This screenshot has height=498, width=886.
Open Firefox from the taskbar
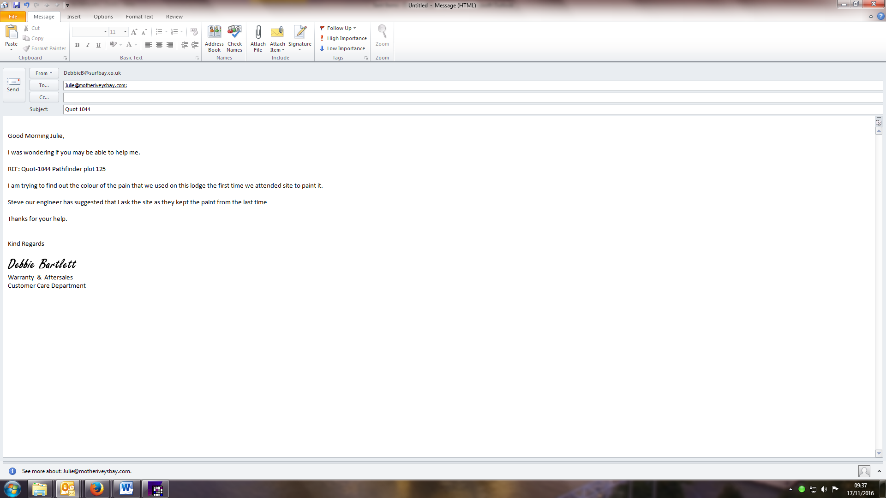97,489
